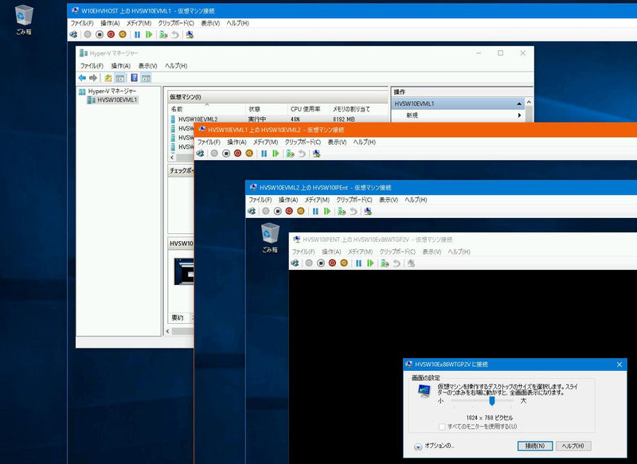
Task: Click red Shut Down icon in HVSW10EVML1 connection toolbar
Action: tap(111, 34)
